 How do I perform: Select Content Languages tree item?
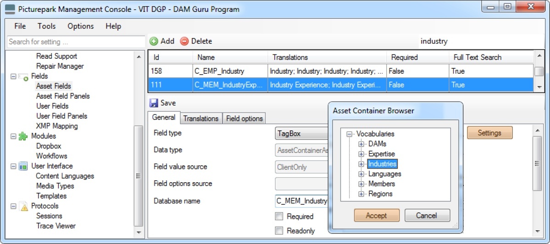(65, 176)
